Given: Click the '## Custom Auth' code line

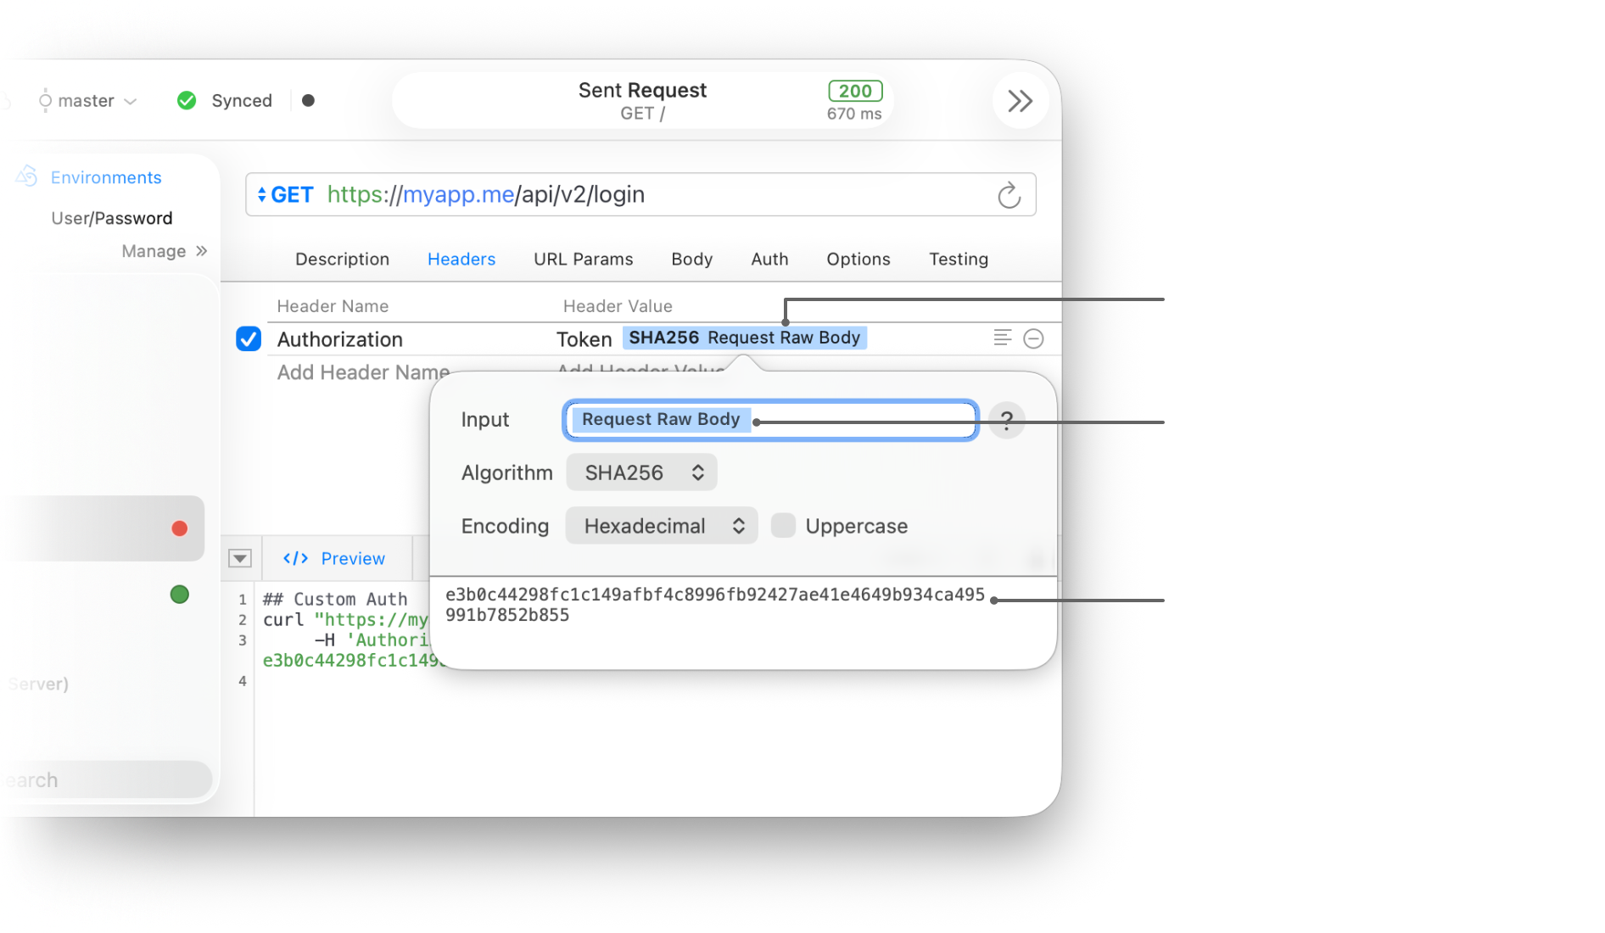Looking at the screenshot, I should click(335, 599).
